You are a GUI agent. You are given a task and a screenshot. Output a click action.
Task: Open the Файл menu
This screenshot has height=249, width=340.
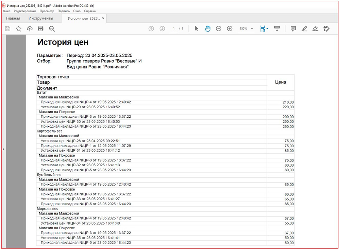(x=6, y=11)
